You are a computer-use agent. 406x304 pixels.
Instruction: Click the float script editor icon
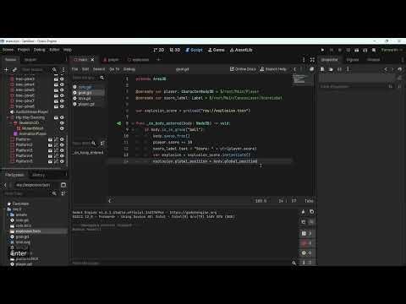[311, 69]
